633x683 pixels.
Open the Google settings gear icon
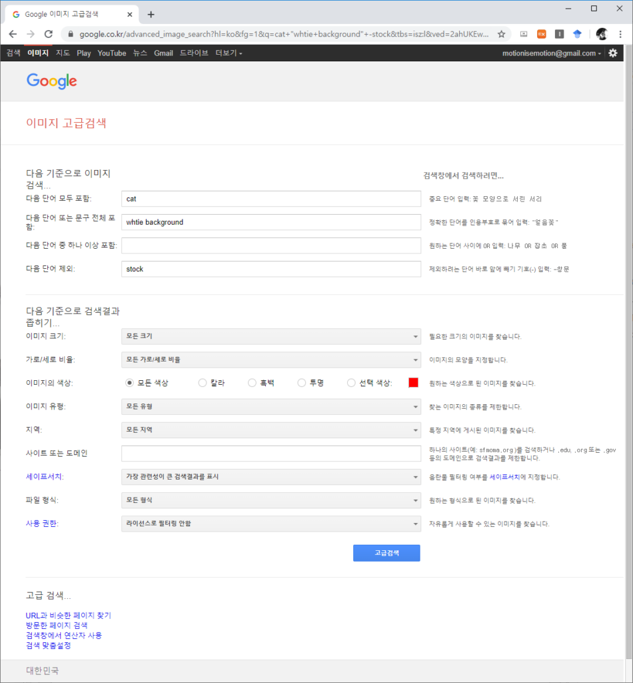(x=612, y=53)
